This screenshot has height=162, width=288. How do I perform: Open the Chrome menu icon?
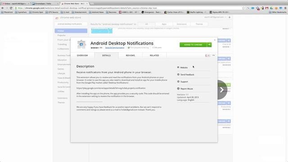[x=285, y=8]
